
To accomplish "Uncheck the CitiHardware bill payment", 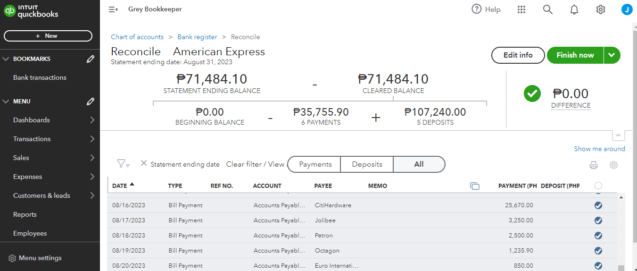I will pos(598,205).
